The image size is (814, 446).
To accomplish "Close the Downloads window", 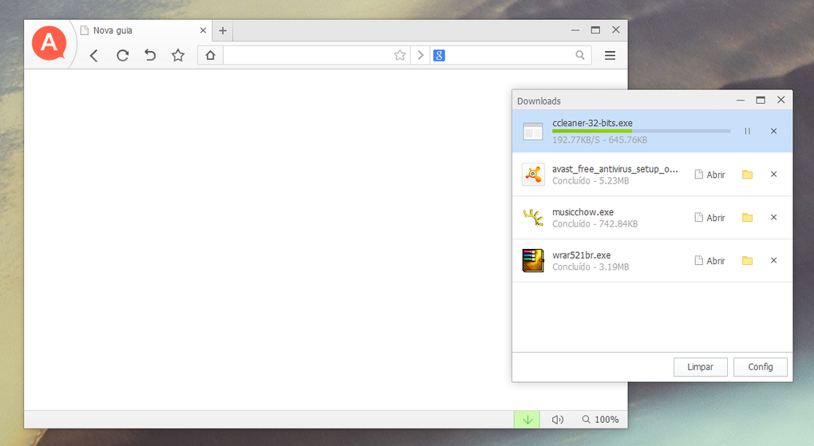I will click(x=780, y=100).
